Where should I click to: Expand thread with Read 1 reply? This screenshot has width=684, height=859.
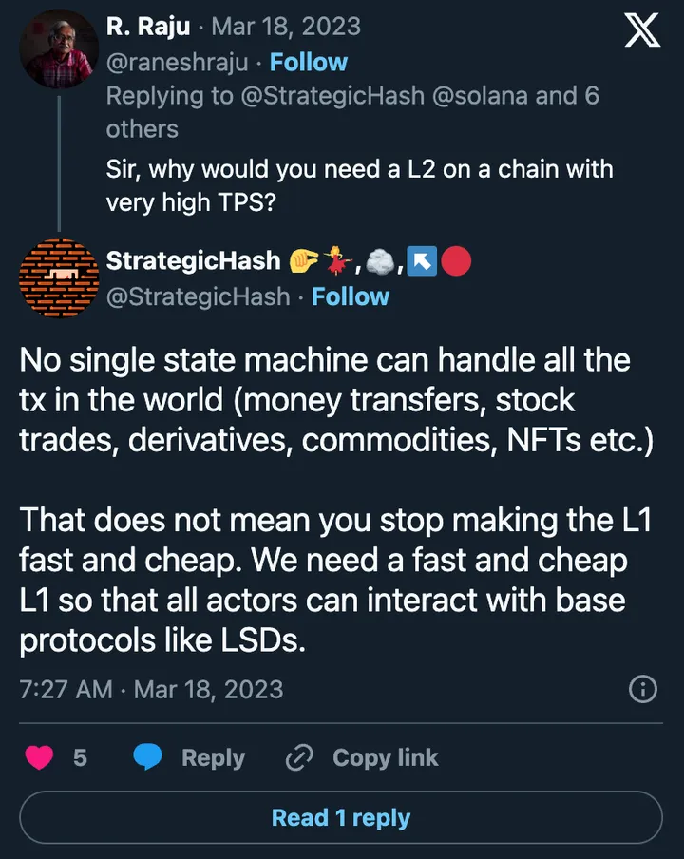(341, 818)
